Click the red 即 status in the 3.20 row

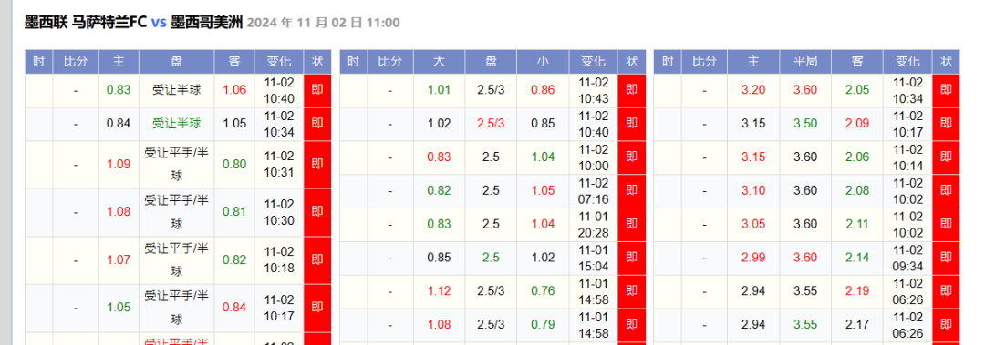[946, 90]
